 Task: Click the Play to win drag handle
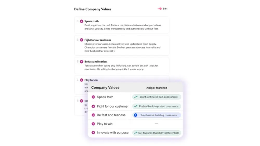77,80
